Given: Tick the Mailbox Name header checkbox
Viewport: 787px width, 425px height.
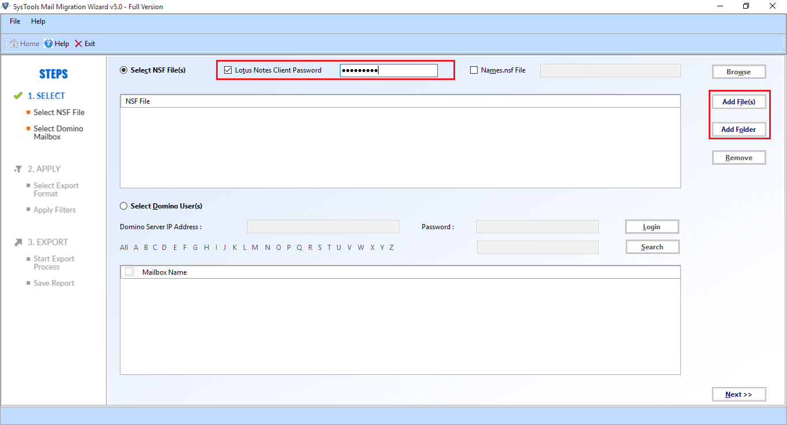Looking at the screenshot, I should click(x=128, y=272).
